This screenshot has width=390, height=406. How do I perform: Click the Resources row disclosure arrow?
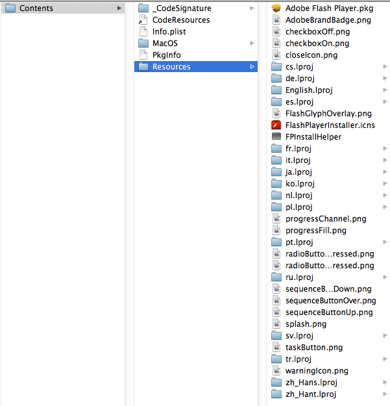coord(252,67)
